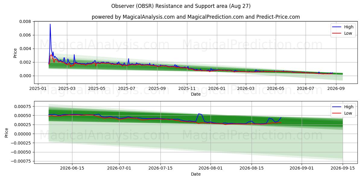Click 'High' in top chart legend
The width and height of the screenshot is (362, 181).
[x=349, y=27]
